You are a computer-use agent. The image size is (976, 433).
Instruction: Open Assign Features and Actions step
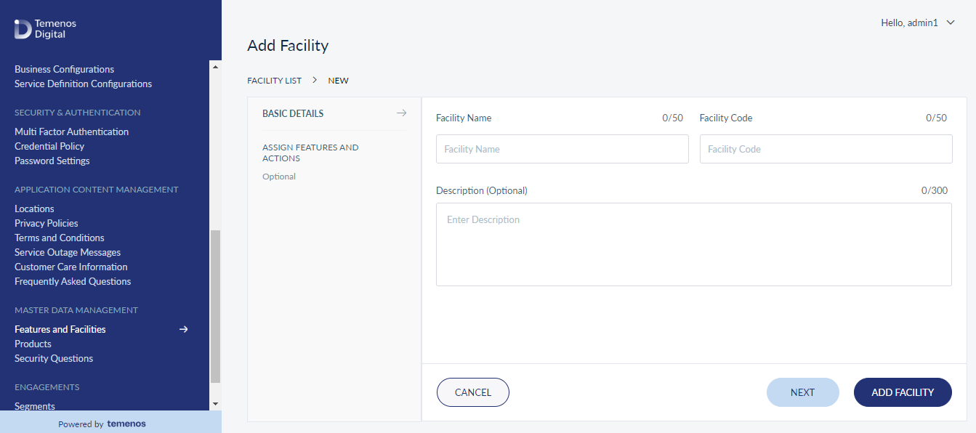tap(310, 153)
